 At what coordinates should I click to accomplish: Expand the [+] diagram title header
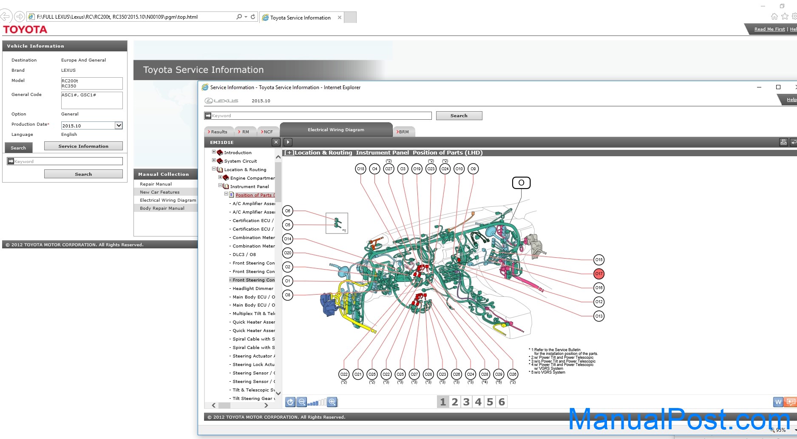pyautogui.click(x=289, y=153)
